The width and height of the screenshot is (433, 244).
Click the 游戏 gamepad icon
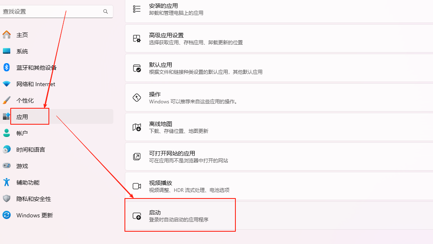(7, 166)
